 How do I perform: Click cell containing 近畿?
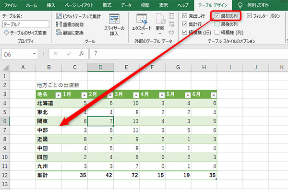pos(49,139)
